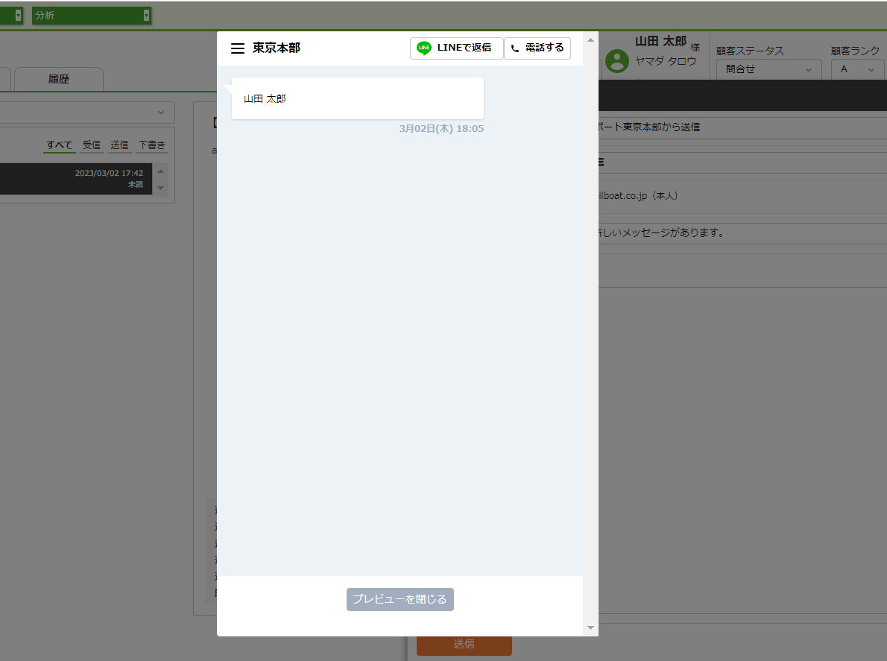The height and width of the screenshot is (661, 887).
Task: Click the 電話する button
Action: click(537, 48)
